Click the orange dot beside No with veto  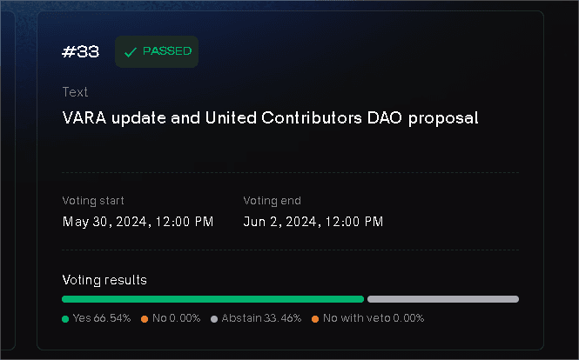click(315, 319)
